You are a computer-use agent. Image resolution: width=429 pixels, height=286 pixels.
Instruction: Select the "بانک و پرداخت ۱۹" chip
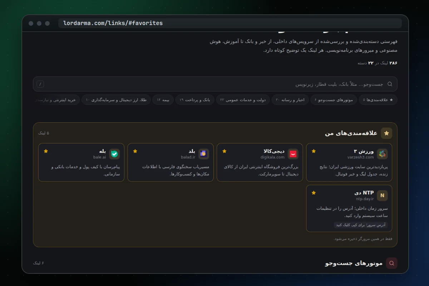click(x=195, y=100)
